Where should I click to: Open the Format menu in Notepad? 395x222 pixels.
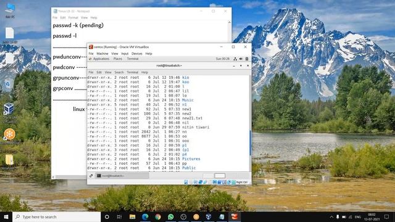click(73, 18)
